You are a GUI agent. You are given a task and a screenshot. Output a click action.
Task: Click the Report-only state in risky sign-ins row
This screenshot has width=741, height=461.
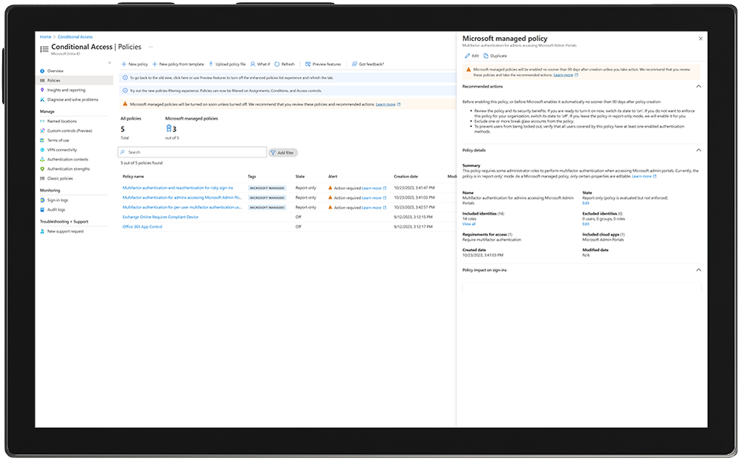click(306, 188)
